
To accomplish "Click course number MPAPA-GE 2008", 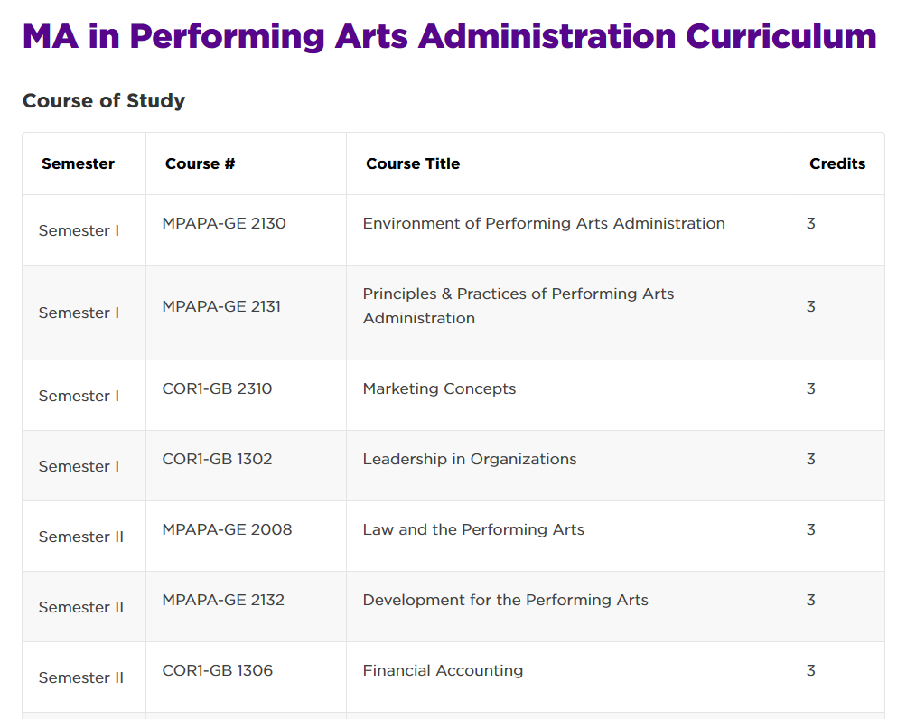I will (227, 529).
